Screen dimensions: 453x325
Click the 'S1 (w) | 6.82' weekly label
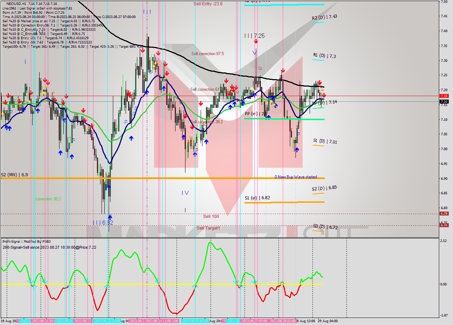click(x=257, y=198)
